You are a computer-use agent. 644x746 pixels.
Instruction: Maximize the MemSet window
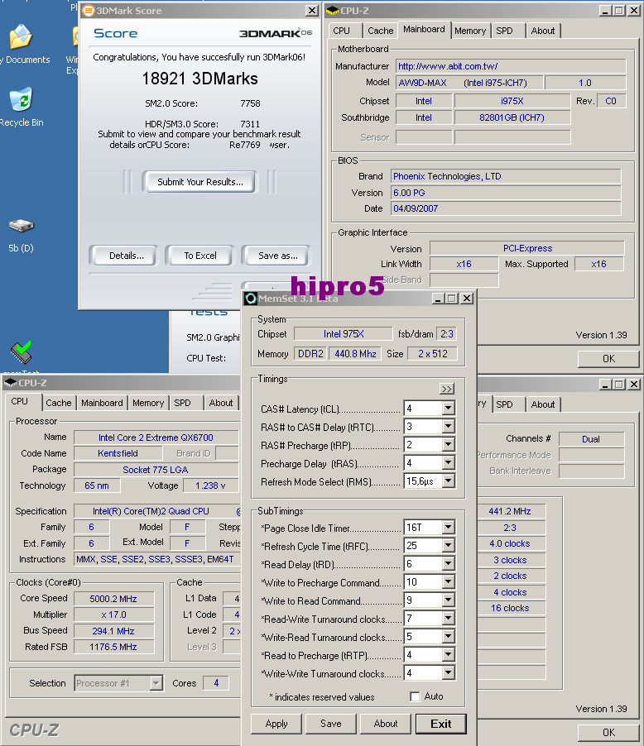pyautogui.click(x=452, y=299)
